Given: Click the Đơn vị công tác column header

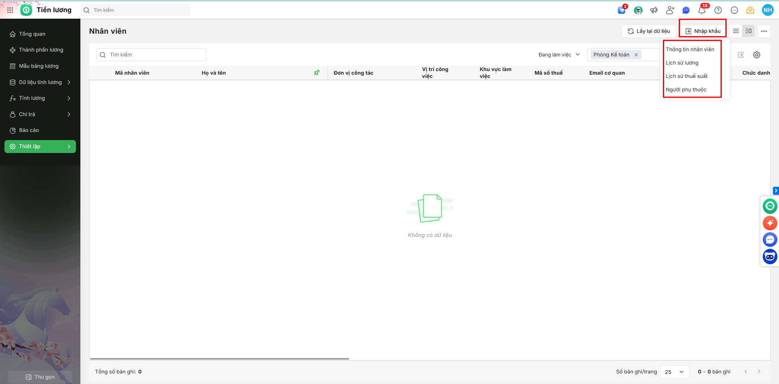Looking at the screenshot, I should [354, 73].
